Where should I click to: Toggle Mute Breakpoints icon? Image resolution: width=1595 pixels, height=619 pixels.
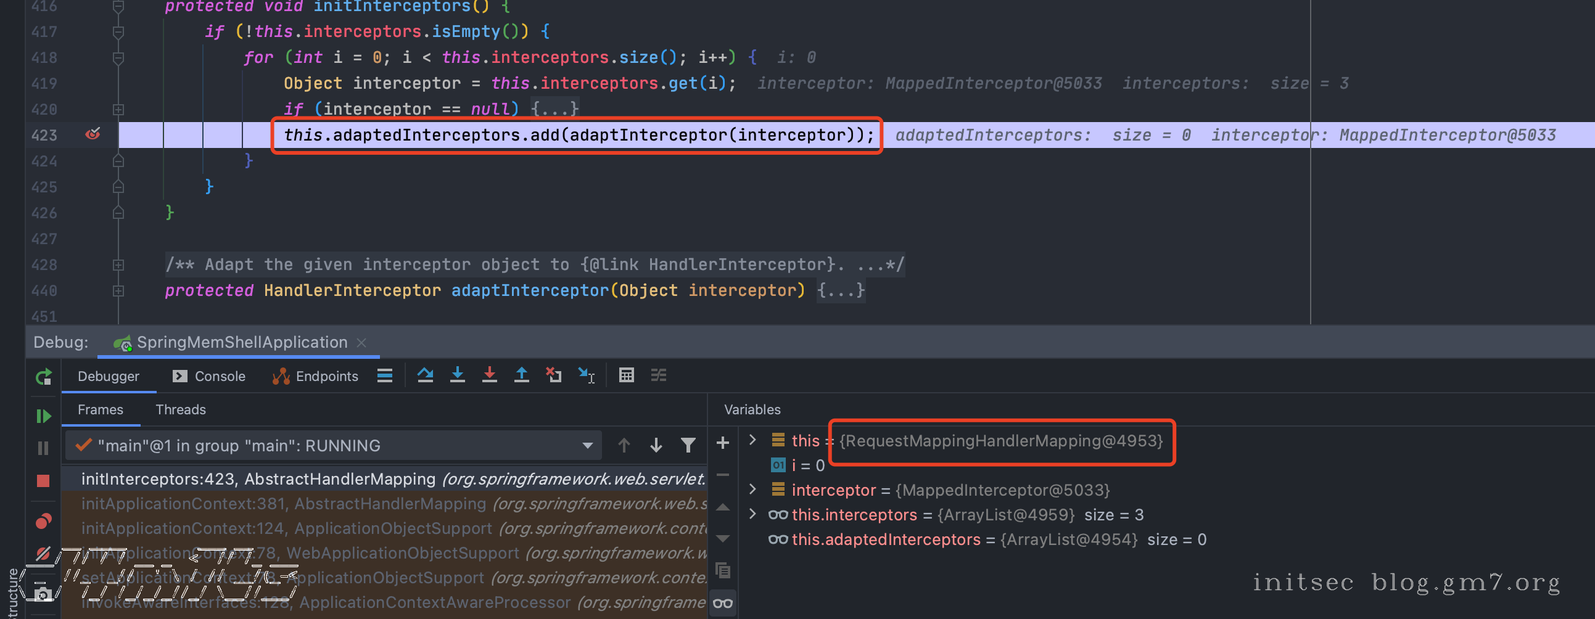pyautogui.click(x=43, y=553)
